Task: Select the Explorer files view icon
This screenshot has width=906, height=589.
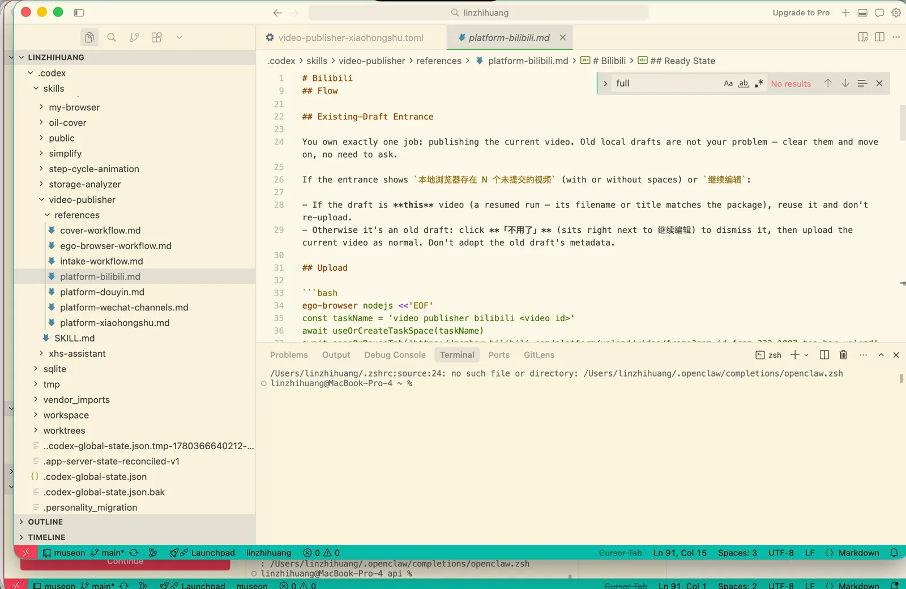Action: click(89, 37)
